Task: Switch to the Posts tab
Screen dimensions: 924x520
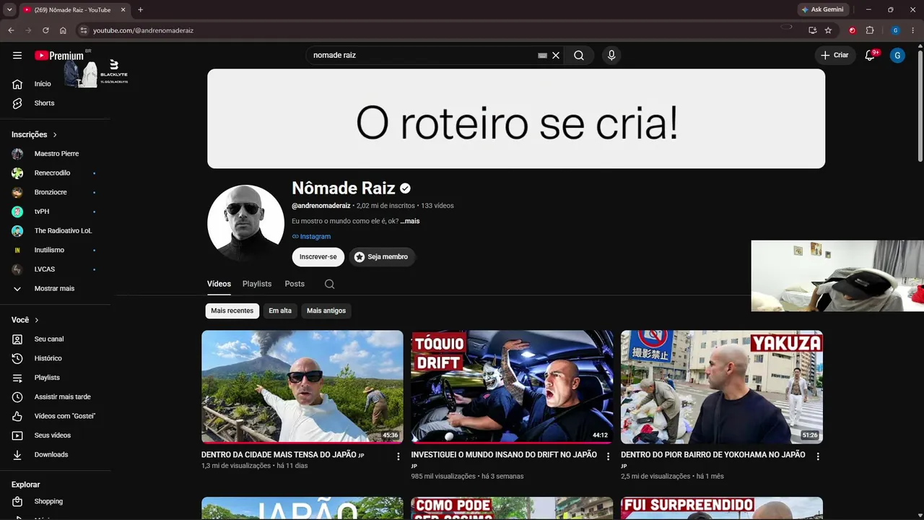Action: point(295,284)
